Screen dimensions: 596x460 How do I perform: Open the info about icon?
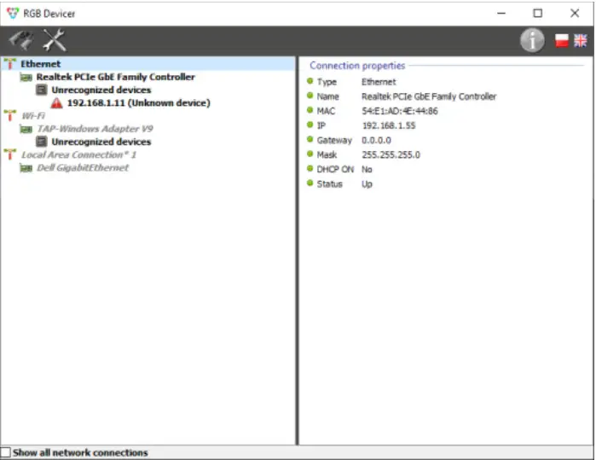tap(532, 40)
